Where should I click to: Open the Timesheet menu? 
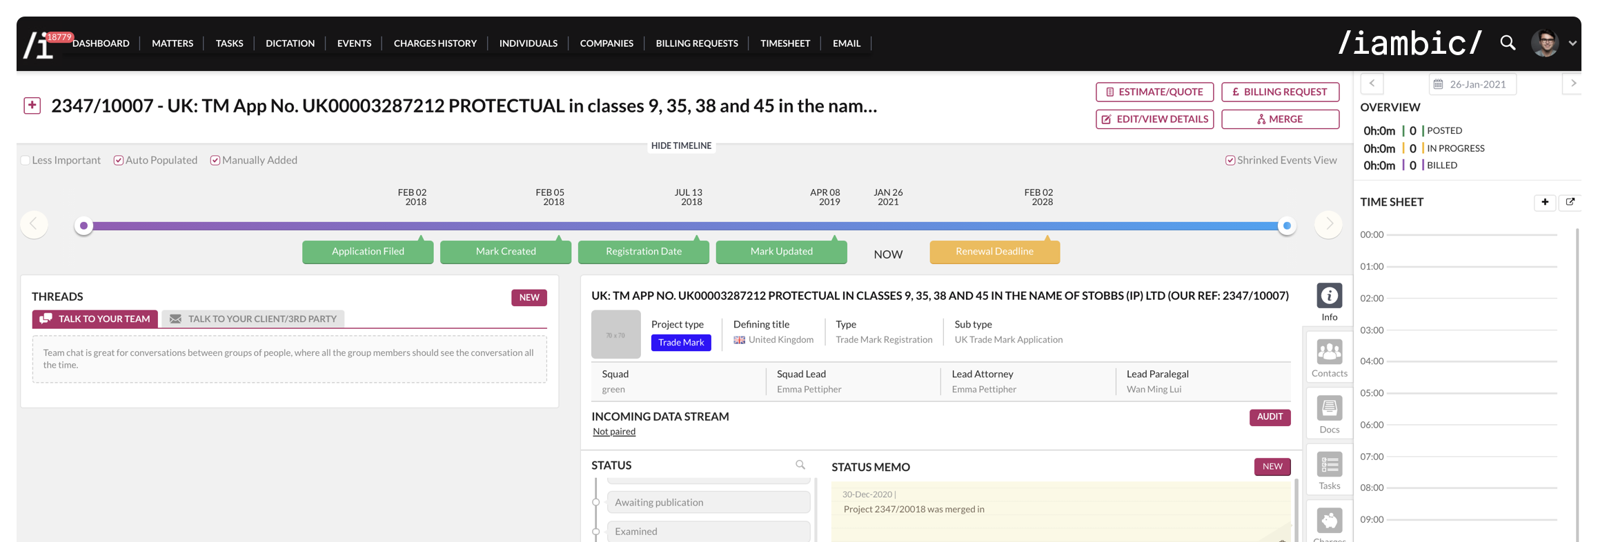click(785, 43)
